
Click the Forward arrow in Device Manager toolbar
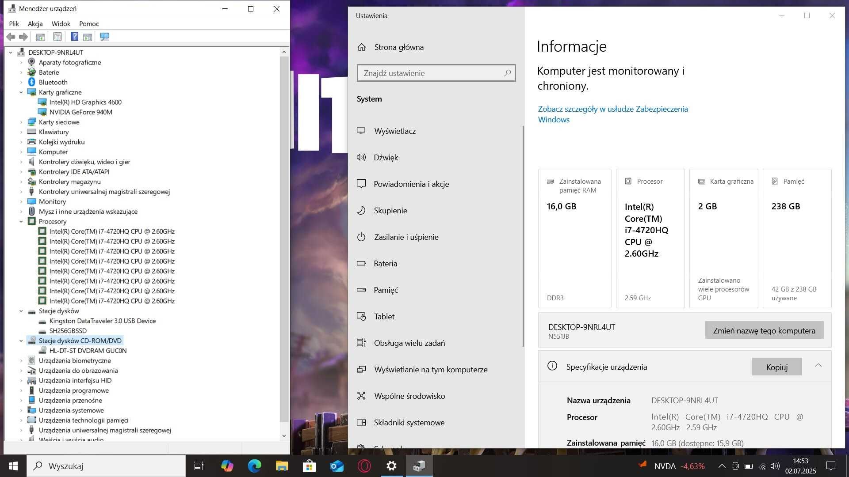[x=23, y=37]
